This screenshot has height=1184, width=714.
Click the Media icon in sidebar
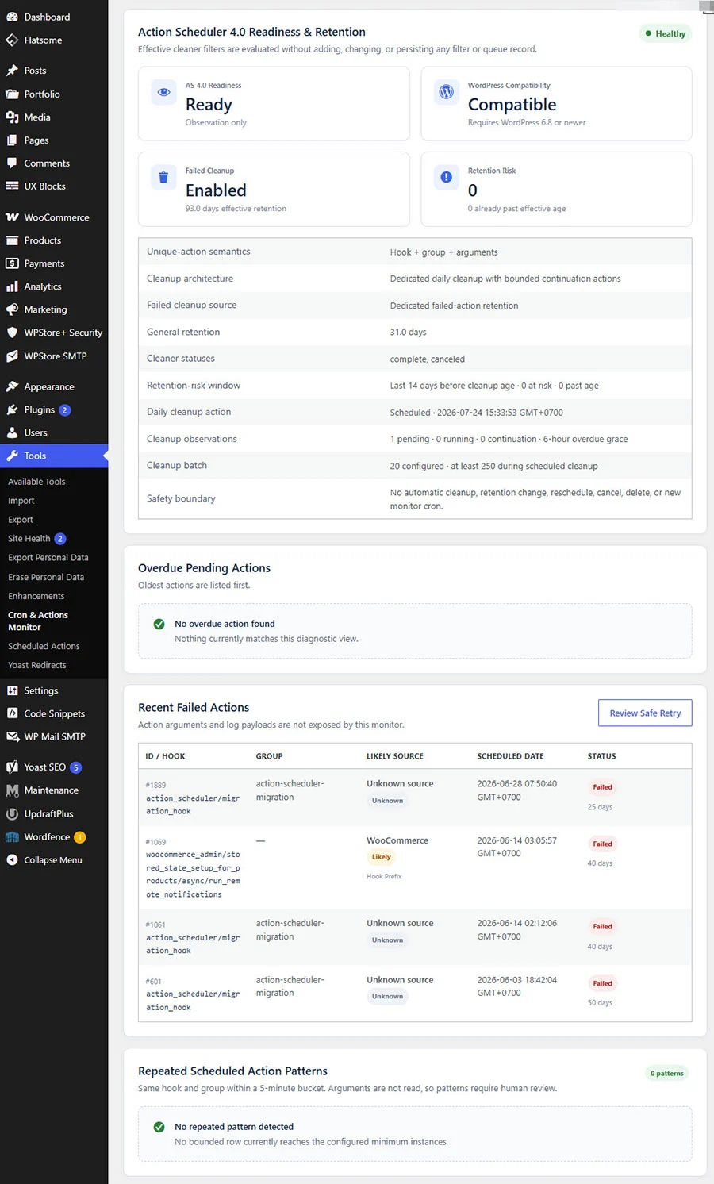12,117
